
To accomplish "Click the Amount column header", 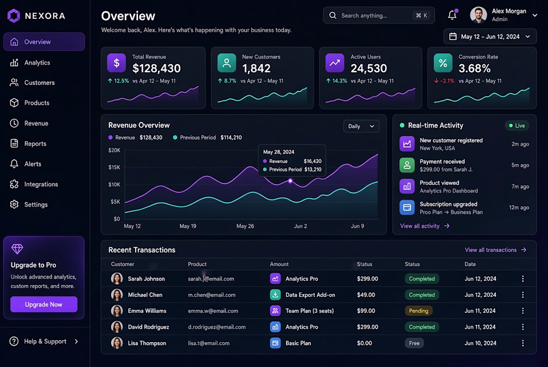I will (279, 264).
